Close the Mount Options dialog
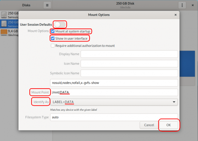Viewport: 198px width, 141px height. (175, 15)
